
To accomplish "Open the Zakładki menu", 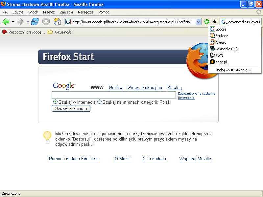I will (66, 12).
